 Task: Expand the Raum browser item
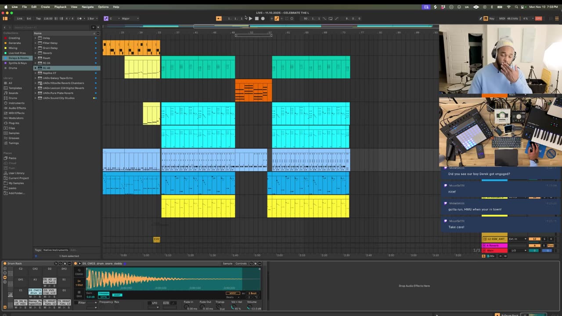[x=36, y=58]
